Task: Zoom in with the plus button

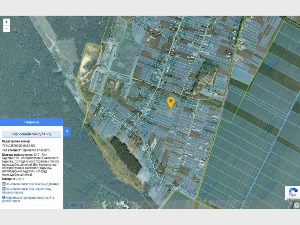Action: (7, 22)
